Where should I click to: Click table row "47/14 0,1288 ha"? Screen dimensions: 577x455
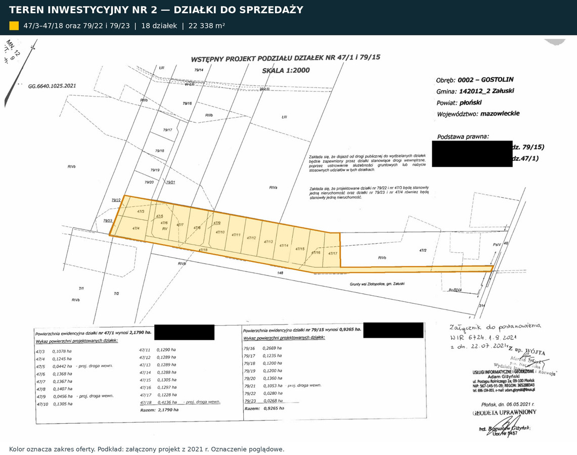click(x=158, y=373)
